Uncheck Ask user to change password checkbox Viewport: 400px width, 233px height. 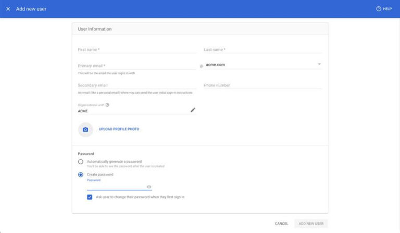pos(90,197)
